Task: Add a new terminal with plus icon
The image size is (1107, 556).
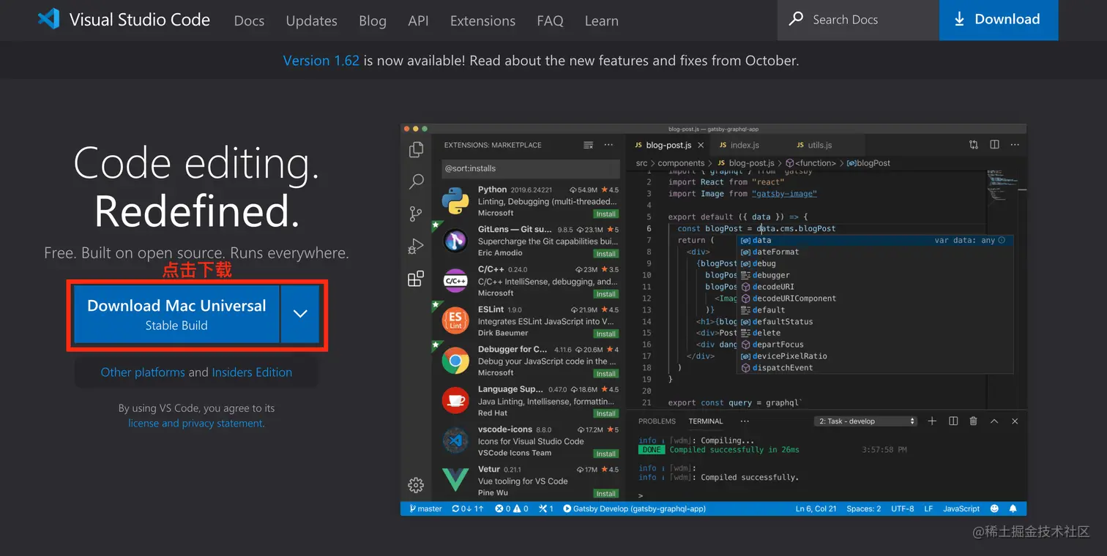Action: tap(932, 421)
